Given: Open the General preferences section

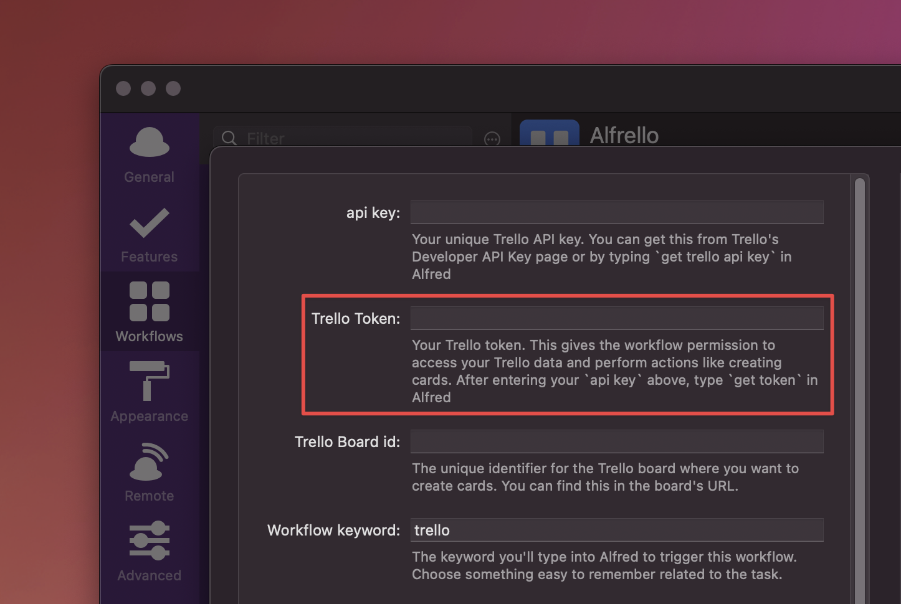Looking at the screenshot, I should (x=150, y=156).
